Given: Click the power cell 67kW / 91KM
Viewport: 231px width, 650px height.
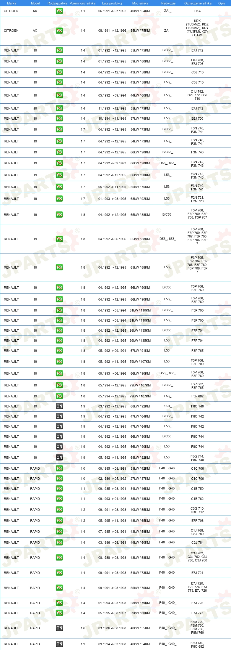Looking at the screenshot, I should point(140,351).
